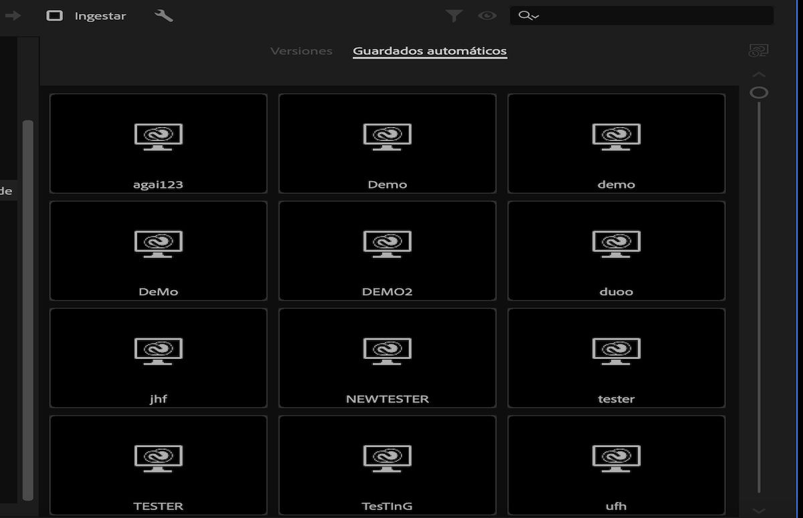Viewport: 803px width, 518px height.
Task: Click the Creative Cloud icon on the TESTER card
Action: (x=158, y=458)
